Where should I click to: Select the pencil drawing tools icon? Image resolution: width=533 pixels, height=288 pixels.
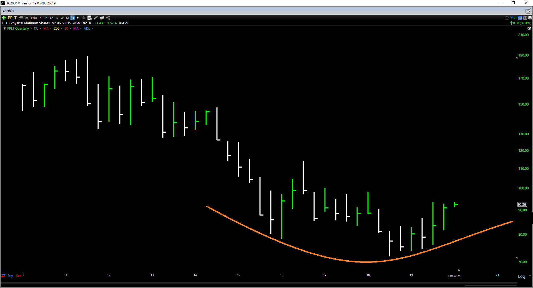[96, 18]
